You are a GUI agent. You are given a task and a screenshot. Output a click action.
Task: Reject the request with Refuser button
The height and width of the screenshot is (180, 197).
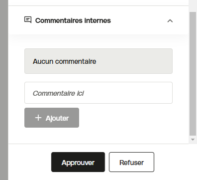point(131,162)
